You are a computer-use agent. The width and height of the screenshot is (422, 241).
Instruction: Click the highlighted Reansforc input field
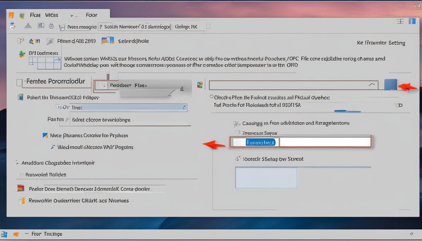coord(262,142)
